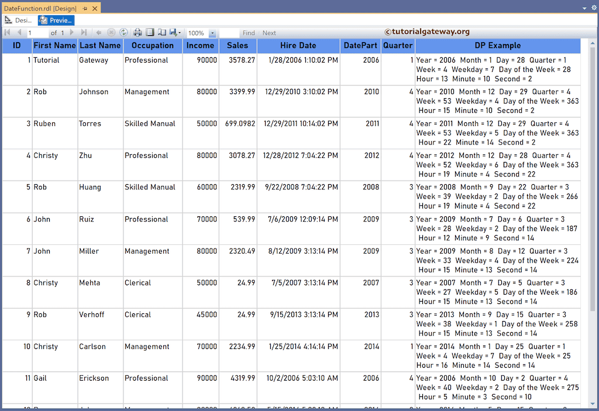Print the DateFunction report
599x411 pixels.
pos(137,33)
